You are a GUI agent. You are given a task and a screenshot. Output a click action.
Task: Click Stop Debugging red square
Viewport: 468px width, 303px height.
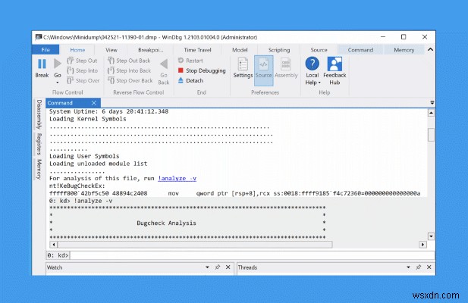pos(181,70)
